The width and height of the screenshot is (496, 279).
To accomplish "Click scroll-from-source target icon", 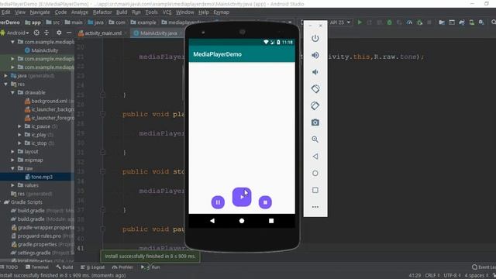I will (36, 33).
